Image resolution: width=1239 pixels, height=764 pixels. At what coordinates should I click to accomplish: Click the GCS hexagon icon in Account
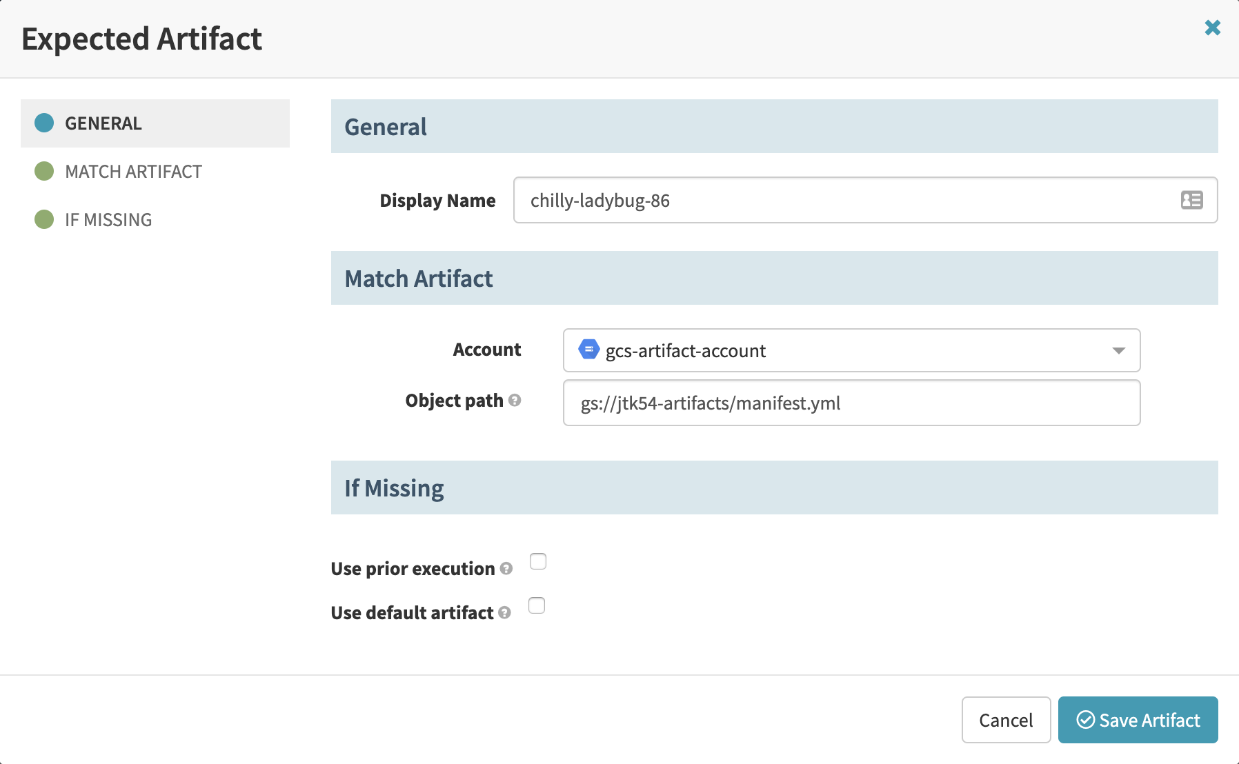(588, 350)
